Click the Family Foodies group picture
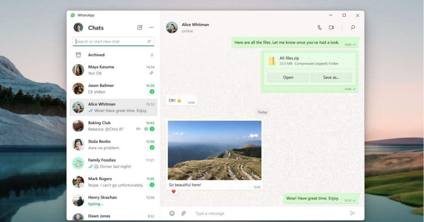 (x=78, y=163)
